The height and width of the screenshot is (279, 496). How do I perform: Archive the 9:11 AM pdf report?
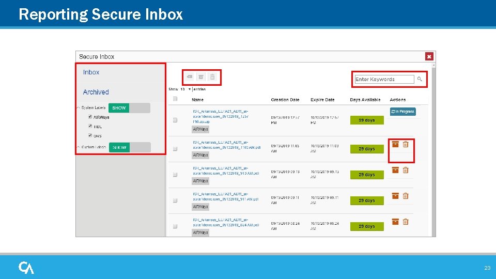pyautogui.click(x=395, y=196)
